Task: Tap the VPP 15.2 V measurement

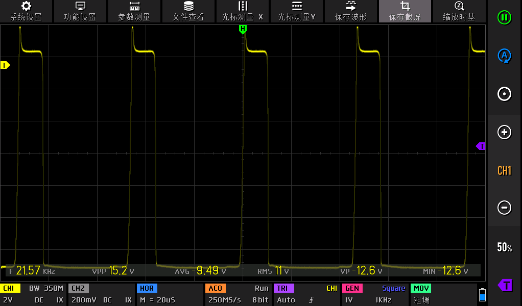Action: (113, 270)
